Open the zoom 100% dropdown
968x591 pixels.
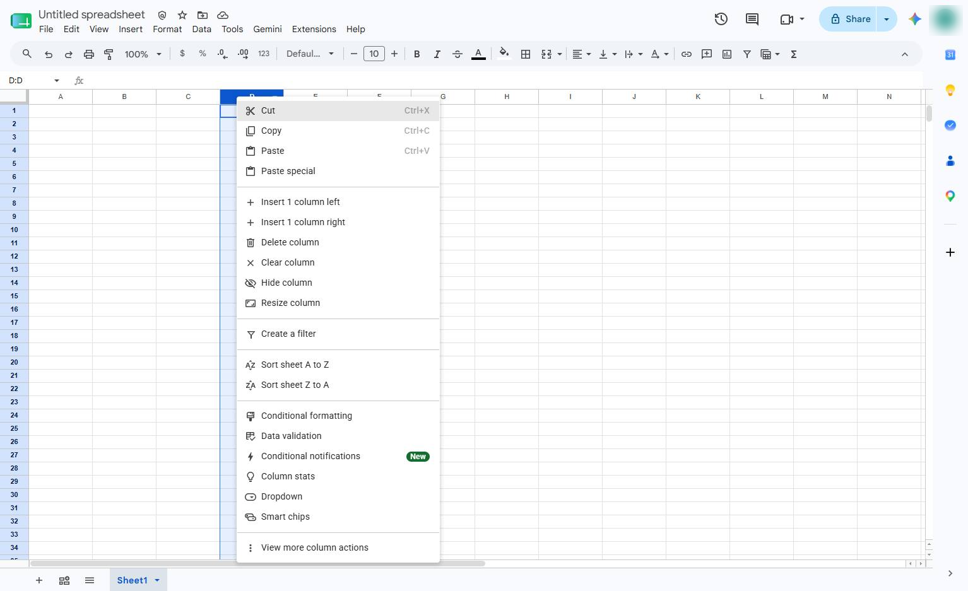tap(143, 54)
